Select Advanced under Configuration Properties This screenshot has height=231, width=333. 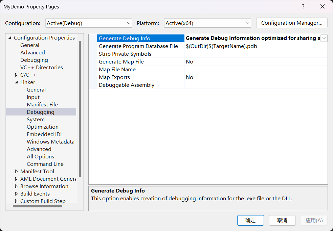pos(32,53)
